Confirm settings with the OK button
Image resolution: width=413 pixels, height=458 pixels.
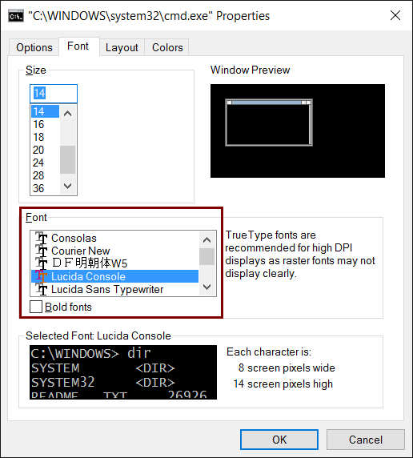tap(279, 440)
